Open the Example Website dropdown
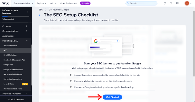 coord(23,3)
